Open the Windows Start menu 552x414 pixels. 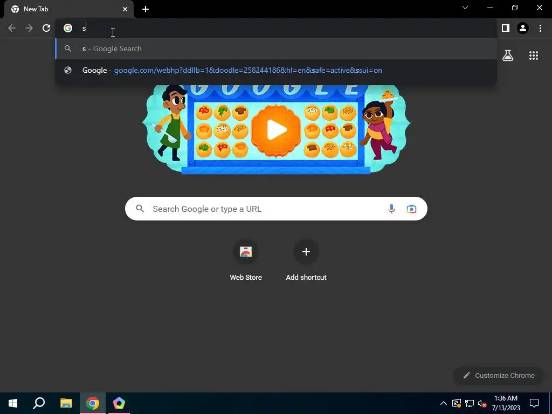(13, 403)
